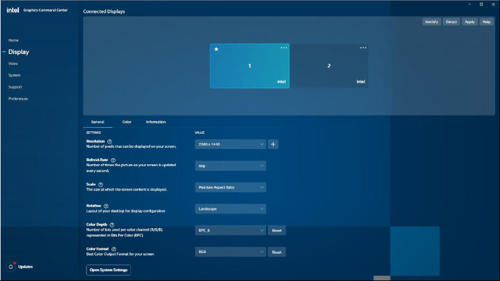Viewport: 500px width, 281px height.
Task: Maximize the Graphics Command Center window
Action: click(x=482, y=4)
